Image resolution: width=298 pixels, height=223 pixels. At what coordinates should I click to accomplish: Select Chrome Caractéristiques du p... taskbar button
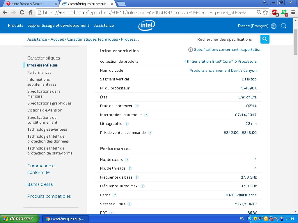[x=65, y=219]
